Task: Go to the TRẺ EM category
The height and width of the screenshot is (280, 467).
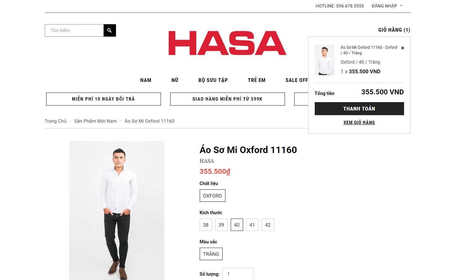Action: point(256,80)
